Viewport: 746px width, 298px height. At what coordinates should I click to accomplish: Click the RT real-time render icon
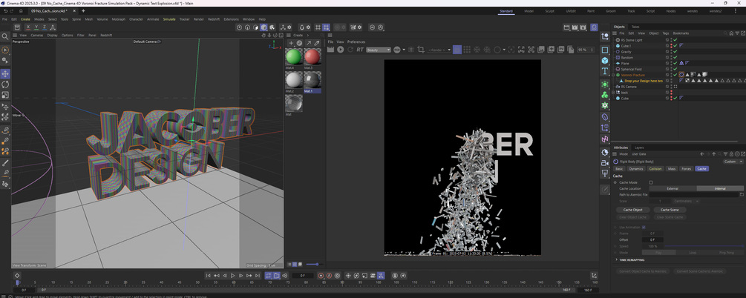pos(360,50)
